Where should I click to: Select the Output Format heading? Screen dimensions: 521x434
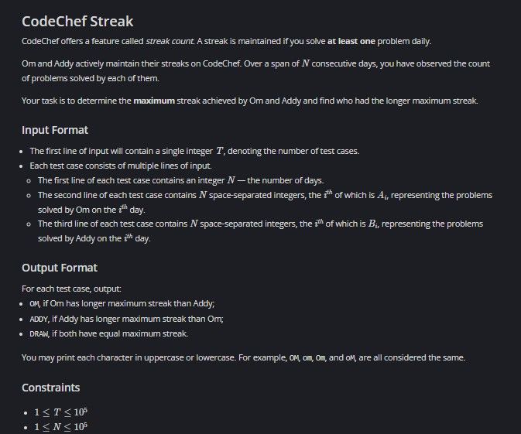(x=60, y=268)
